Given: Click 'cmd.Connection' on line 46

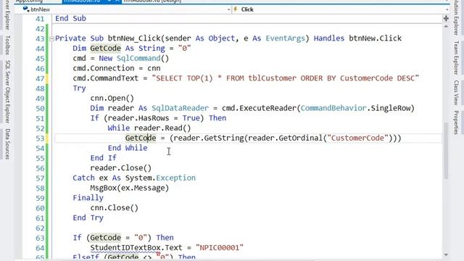Looking at the screenshot, I should 103,68.
